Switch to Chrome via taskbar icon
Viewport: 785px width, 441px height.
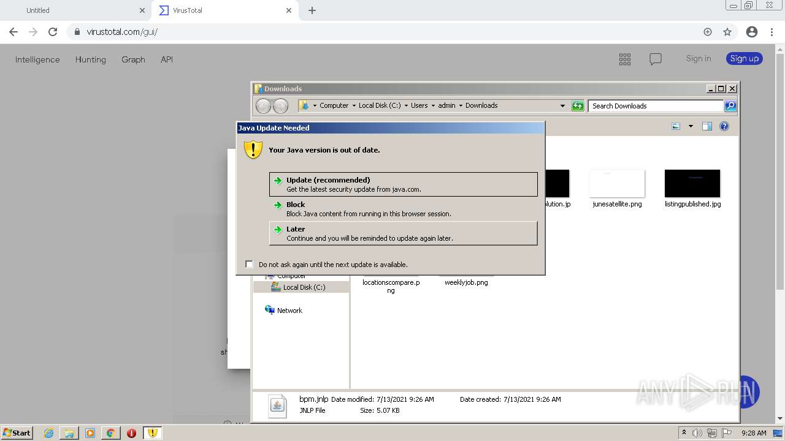tap(110, 433)
